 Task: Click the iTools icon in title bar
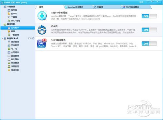[2, 2]
